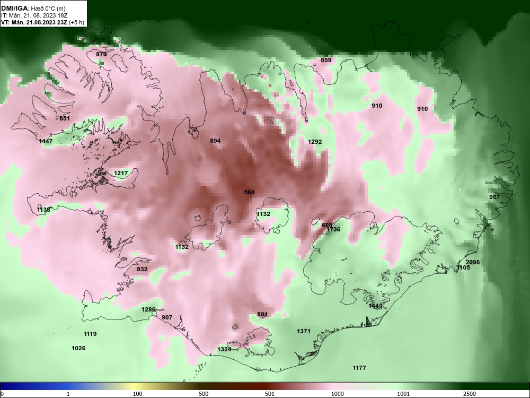Click the 1447 height value label

pyautogui.click(x=46, y=141)
